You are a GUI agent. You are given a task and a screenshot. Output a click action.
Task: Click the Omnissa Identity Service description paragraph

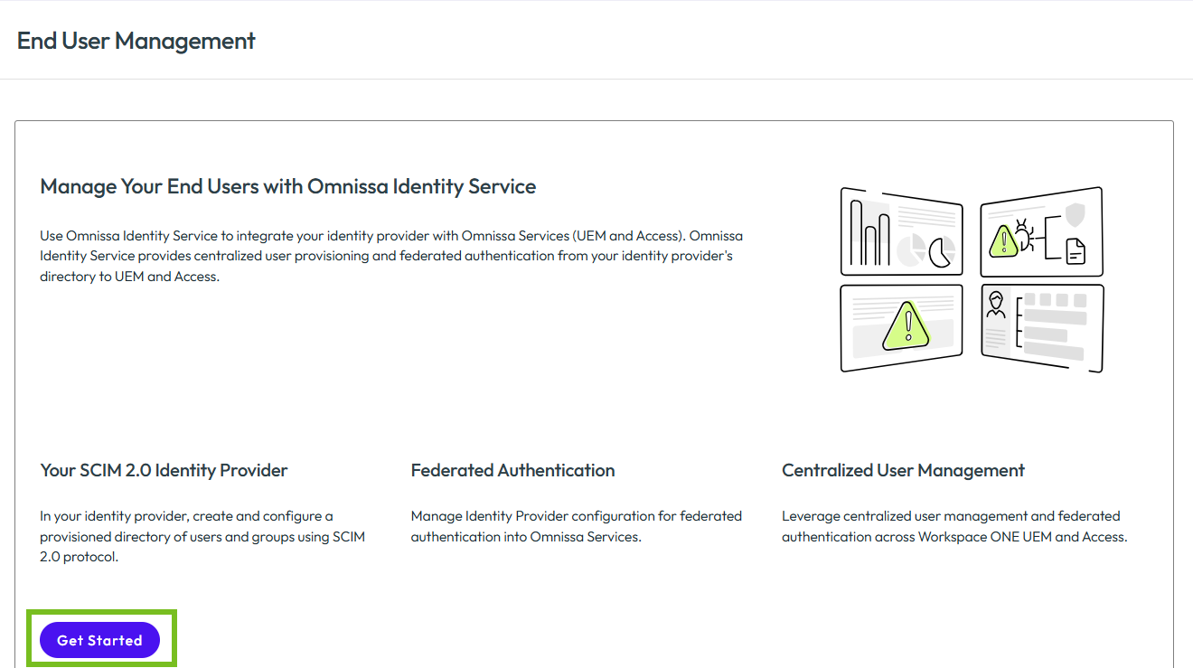tap(391, 256)
